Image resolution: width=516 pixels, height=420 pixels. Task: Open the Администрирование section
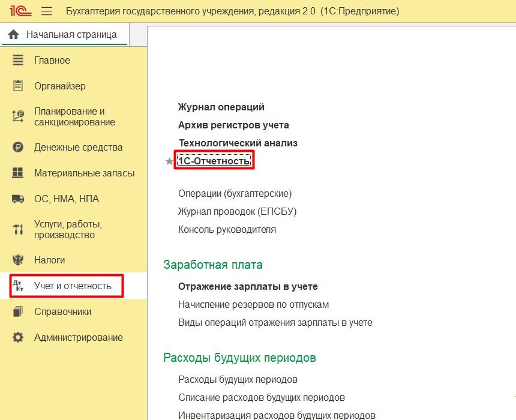79,337
